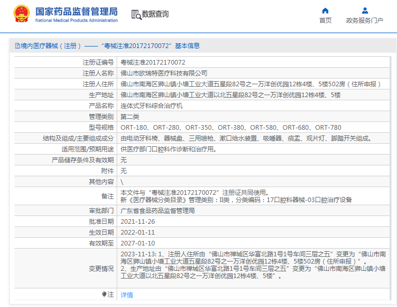Screen dimensions: 397x307
Task: Click the 产品储存条件及有效期 label
Action: click(x=83, y=160)
